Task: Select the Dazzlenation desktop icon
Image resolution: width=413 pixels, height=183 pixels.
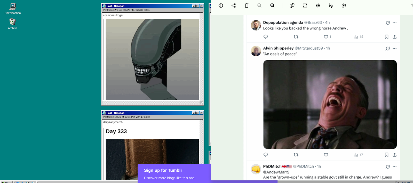Action: [13, 9]
